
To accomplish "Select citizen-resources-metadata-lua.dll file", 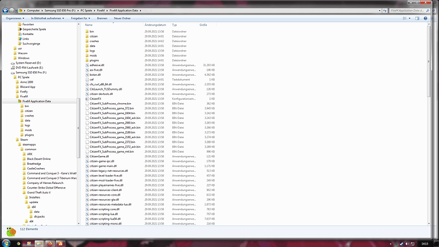I will (x=111, y=204).
